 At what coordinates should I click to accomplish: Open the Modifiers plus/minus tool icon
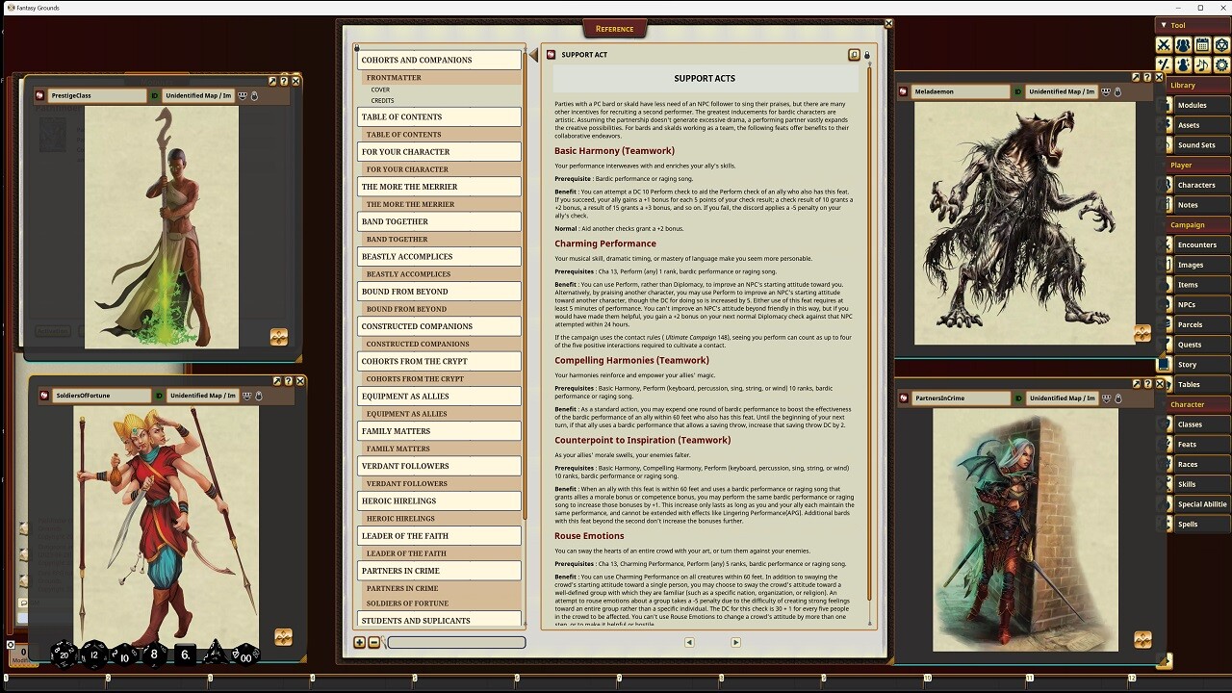click(x=1165, y=64)
